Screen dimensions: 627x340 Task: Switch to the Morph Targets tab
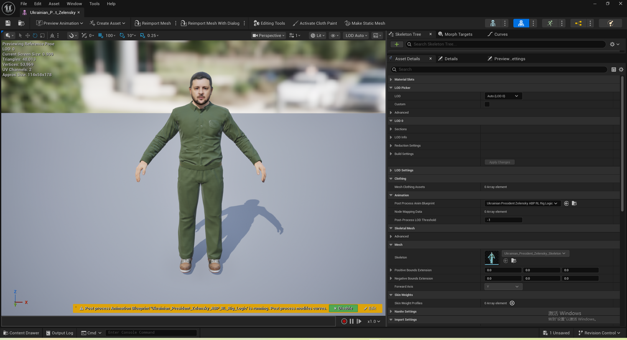(455, 34)
